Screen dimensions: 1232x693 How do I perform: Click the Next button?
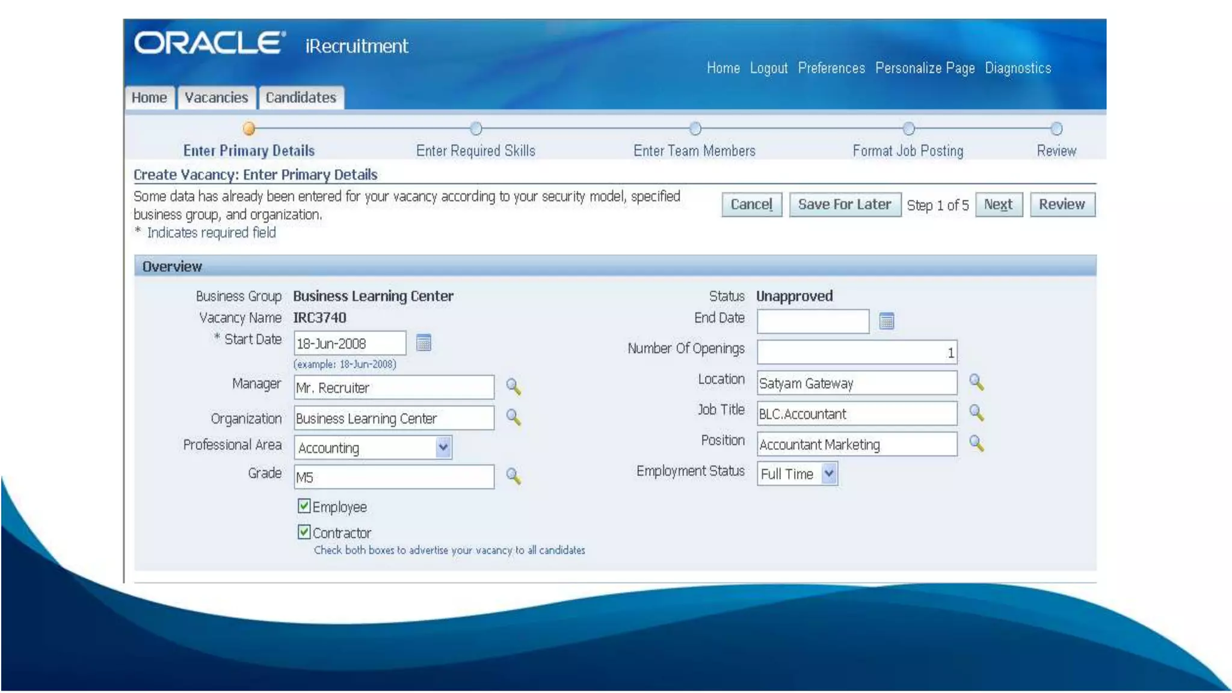998,205
